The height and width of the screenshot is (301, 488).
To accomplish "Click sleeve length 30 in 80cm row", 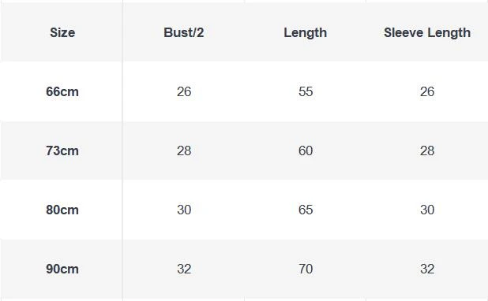I will [x=427, y=210].
